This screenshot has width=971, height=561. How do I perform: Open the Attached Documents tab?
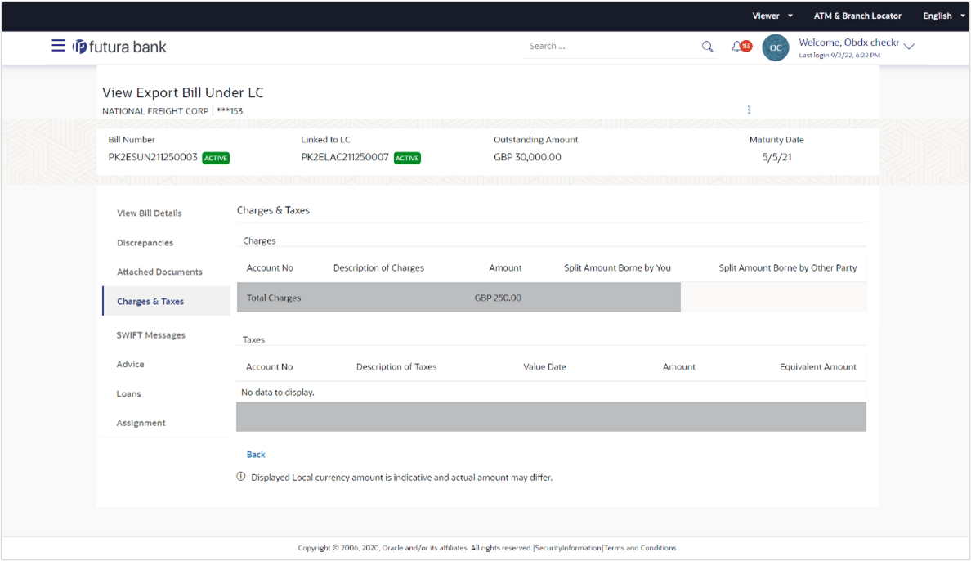(x=159, y=272)
